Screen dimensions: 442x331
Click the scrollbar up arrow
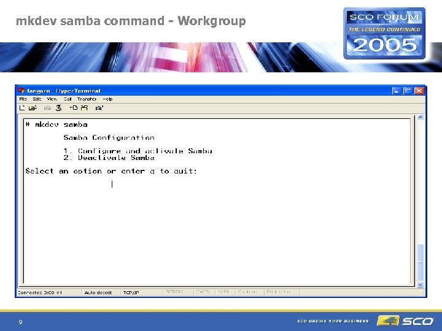pos(421,117)
